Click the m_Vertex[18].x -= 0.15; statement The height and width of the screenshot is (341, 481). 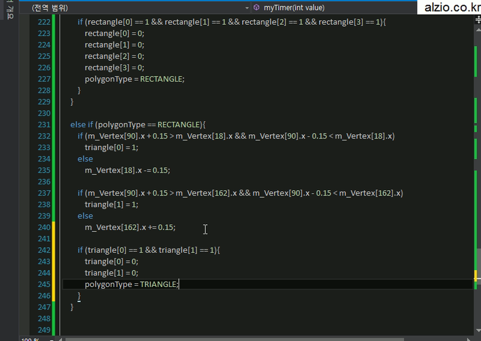128,170
